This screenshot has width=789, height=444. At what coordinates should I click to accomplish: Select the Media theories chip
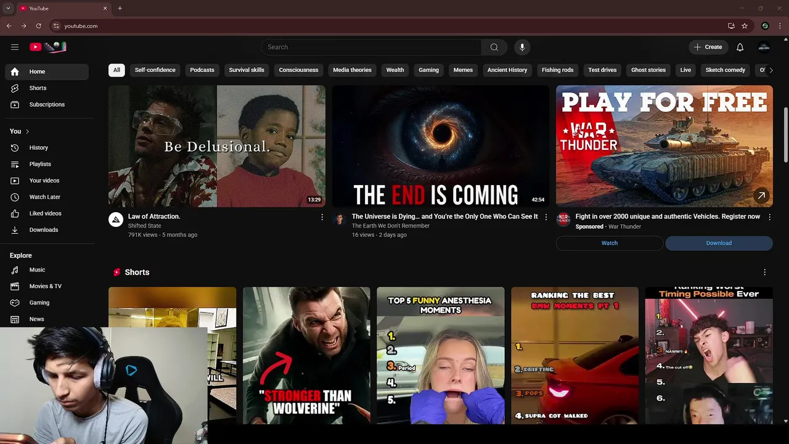(x=352, y=70)
